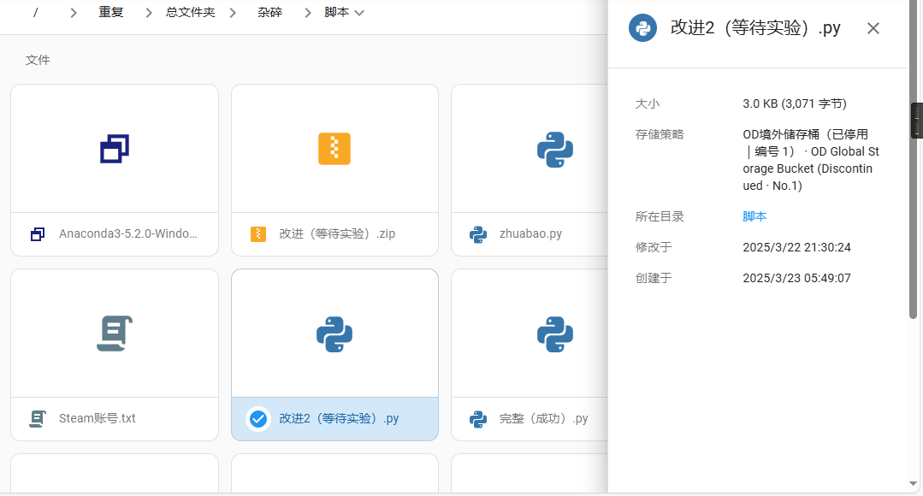Click the chevron before 总文件夹 breadcrumb
This screenshot has height=496, width=923.
(149, 13)
